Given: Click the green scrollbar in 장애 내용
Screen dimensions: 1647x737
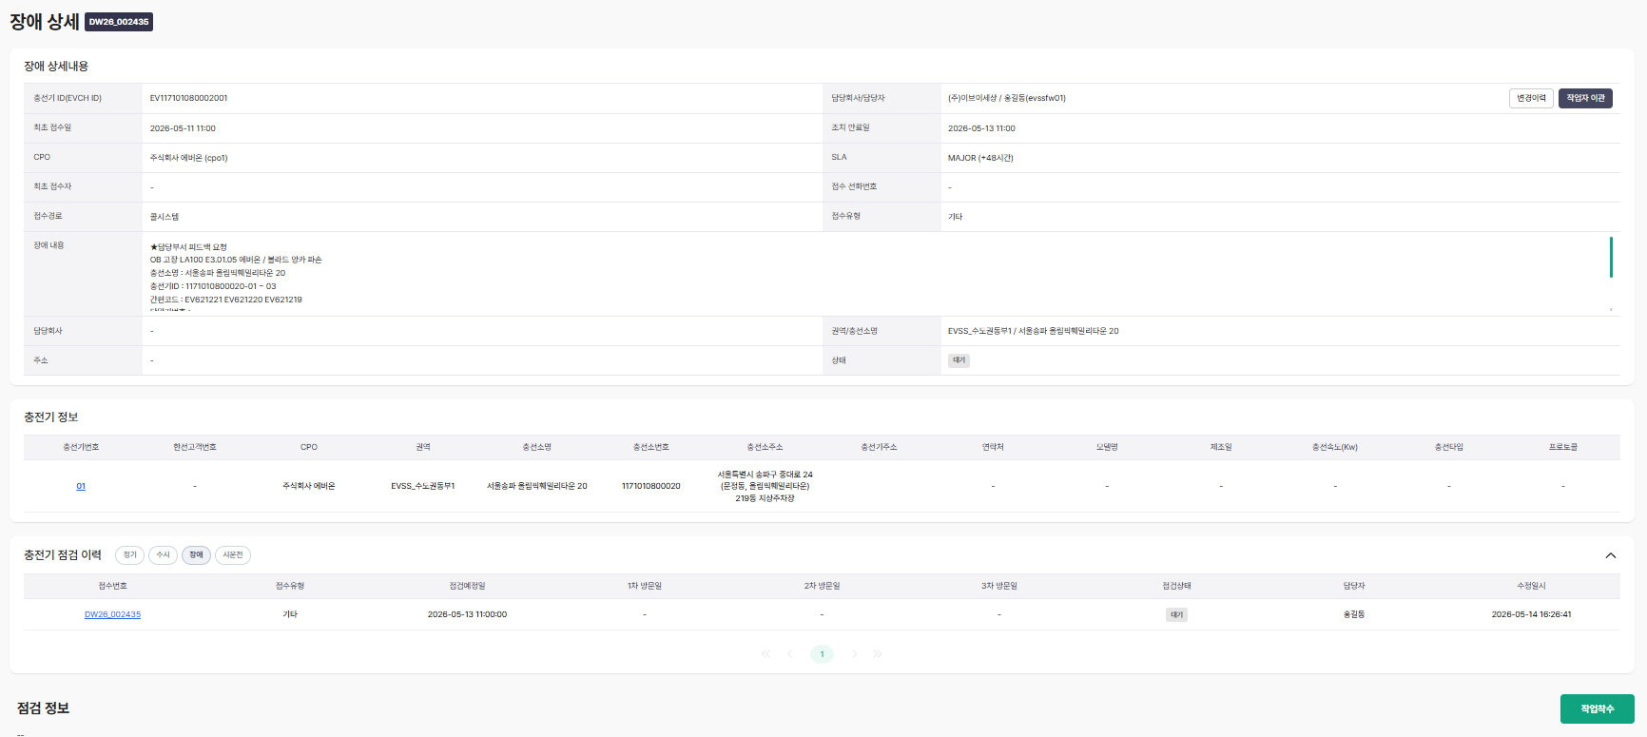Looking at the screenshot, I should (x=1611, y=257).
